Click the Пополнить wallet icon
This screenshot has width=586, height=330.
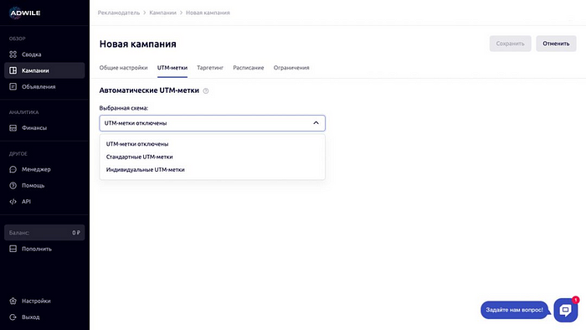tap(13, 249)
